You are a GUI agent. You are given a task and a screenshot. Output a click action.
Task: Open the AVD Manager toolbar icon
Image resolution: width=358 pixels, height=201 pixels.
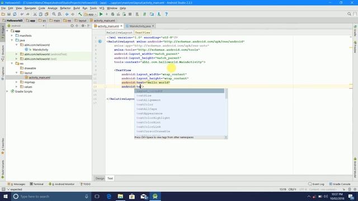coord(137,14)
